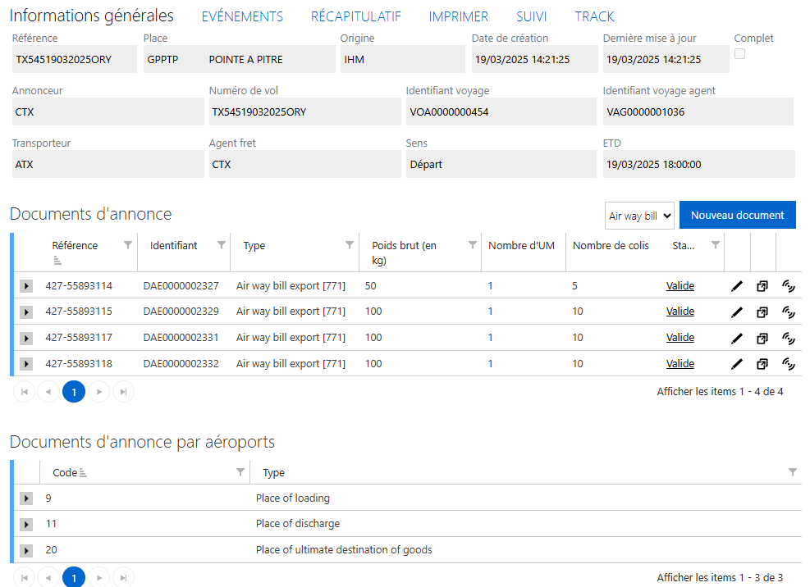Open the Air way bill type dropdown
The height and width of the screenshot is (587, 810).
coord(639,216)
